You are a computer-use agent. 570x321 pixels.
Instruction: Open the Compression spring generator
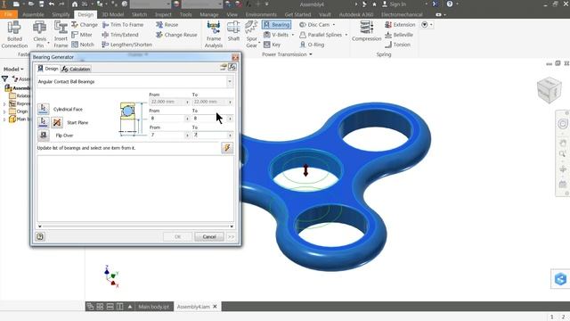pos(366,31)
